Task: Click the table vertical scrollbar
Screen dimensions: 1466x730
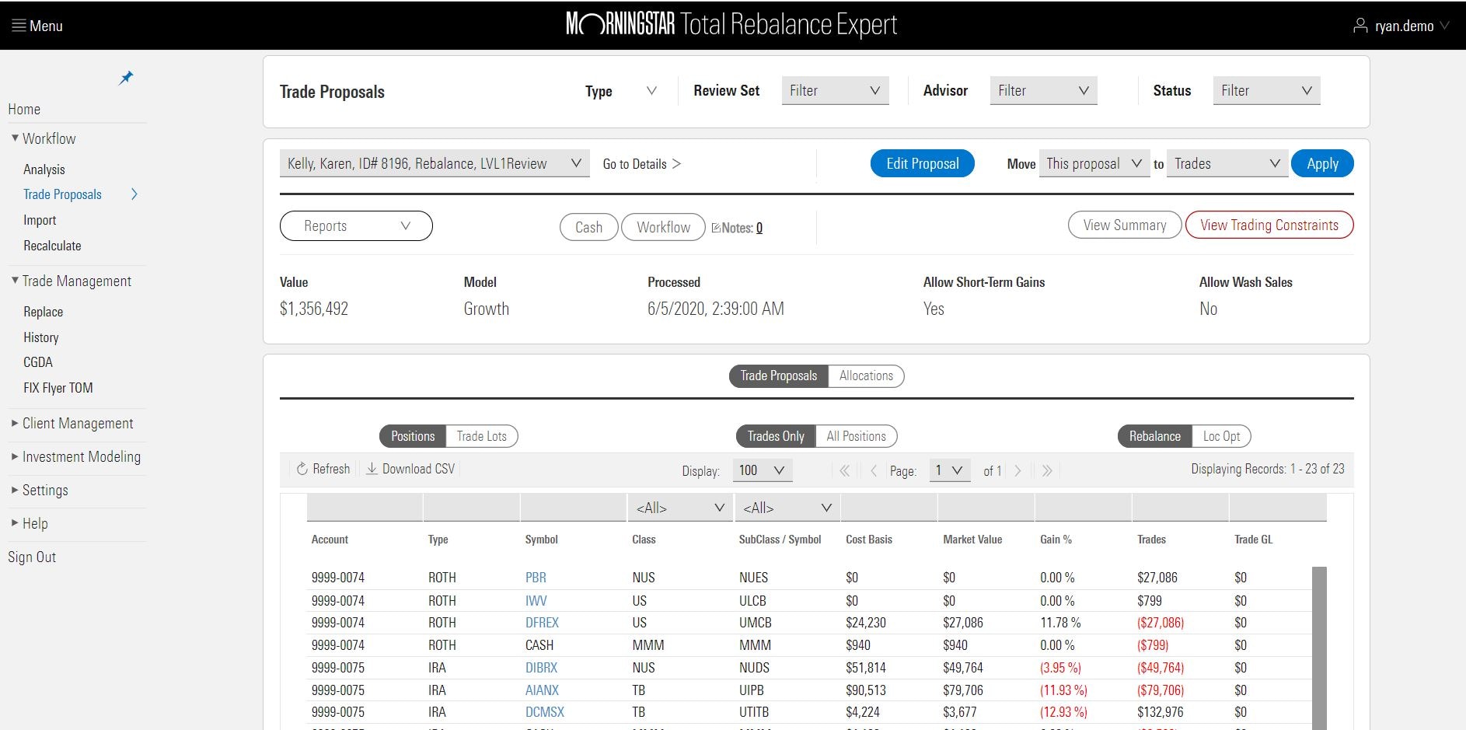Action: tap(1319, 648)
